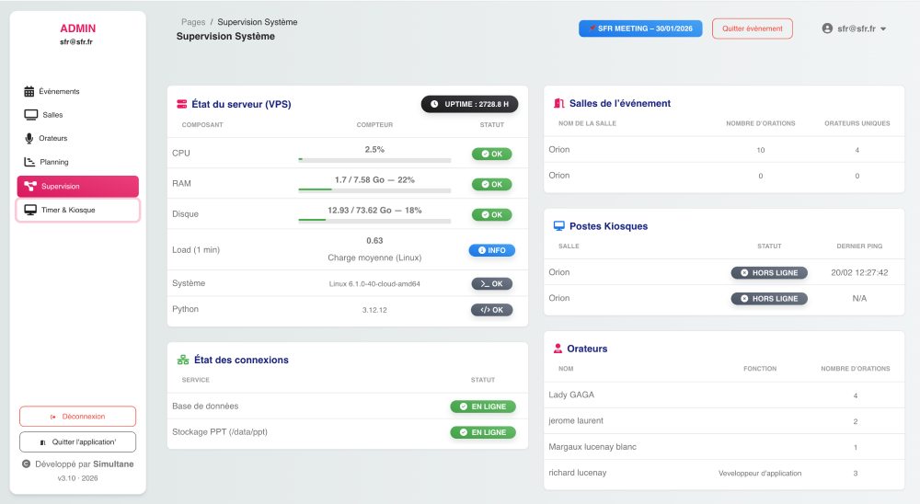The image size is (920, 504).
Task: Click the user avatar icon beside sfr@sfr.fr
Action: [827, 29]
